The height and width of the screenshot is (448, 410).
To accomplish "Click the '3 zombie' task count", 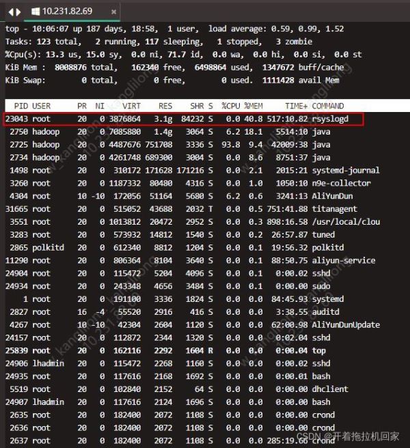I will coord(294,42).
